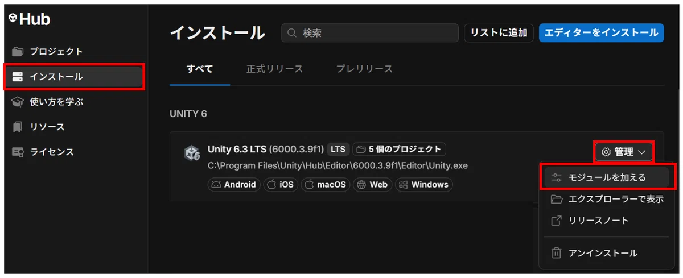Click the sliders icon beside モジュールを加える
683x278 pixels.
click(557, 177)
